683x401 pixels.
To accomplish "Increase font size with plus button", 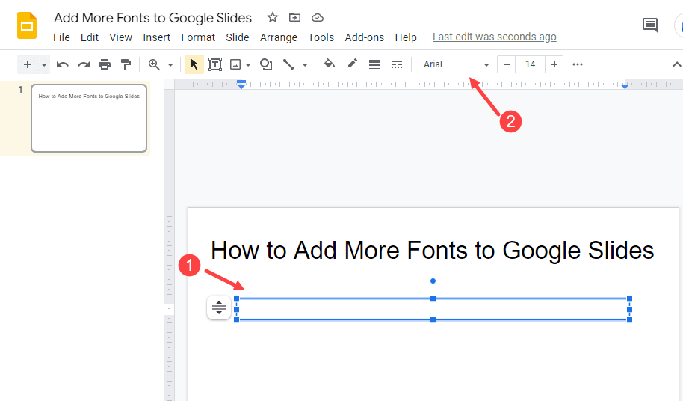I will [x=554, y=64].
